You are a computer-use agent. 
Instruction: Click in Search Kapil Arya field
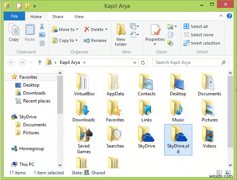tap(191, 62)
